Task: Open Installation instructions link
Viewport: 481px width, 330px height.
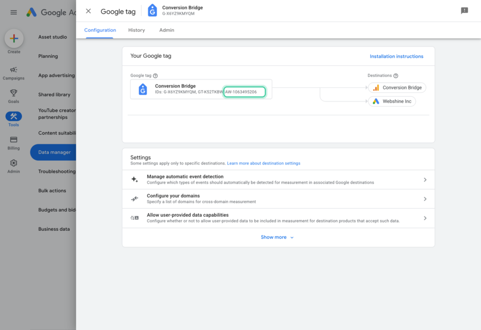Action: (x=396, y=56)
